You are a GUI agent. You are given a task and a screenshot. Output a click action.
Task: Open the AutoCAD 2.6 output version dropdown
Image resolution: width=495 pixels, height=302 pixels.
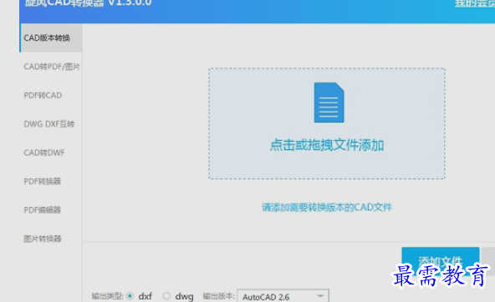click(x=283, y=296)
